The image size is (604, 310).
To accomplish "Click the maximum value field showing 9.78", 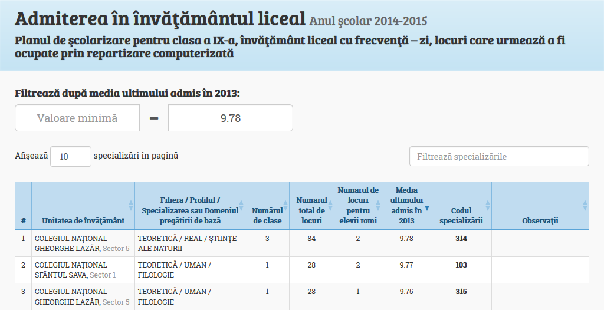I will [231, 118].
